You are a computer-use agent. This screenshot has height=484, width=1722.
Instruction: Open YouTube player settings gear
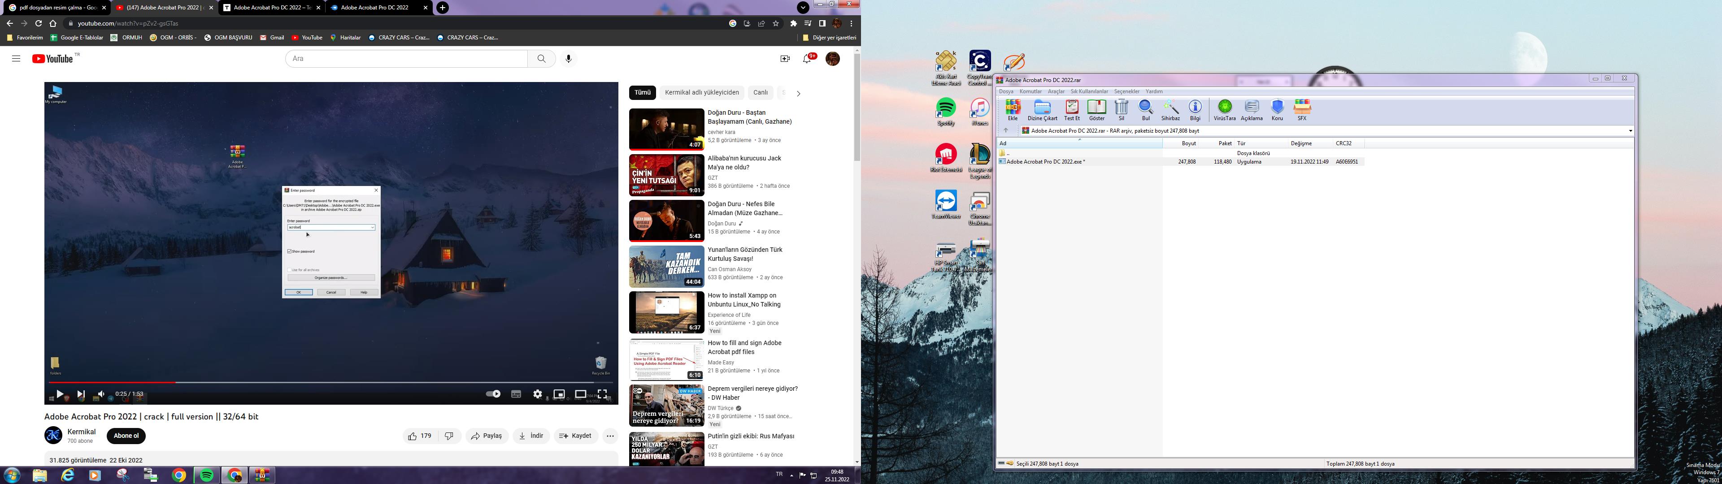point(538,394)
